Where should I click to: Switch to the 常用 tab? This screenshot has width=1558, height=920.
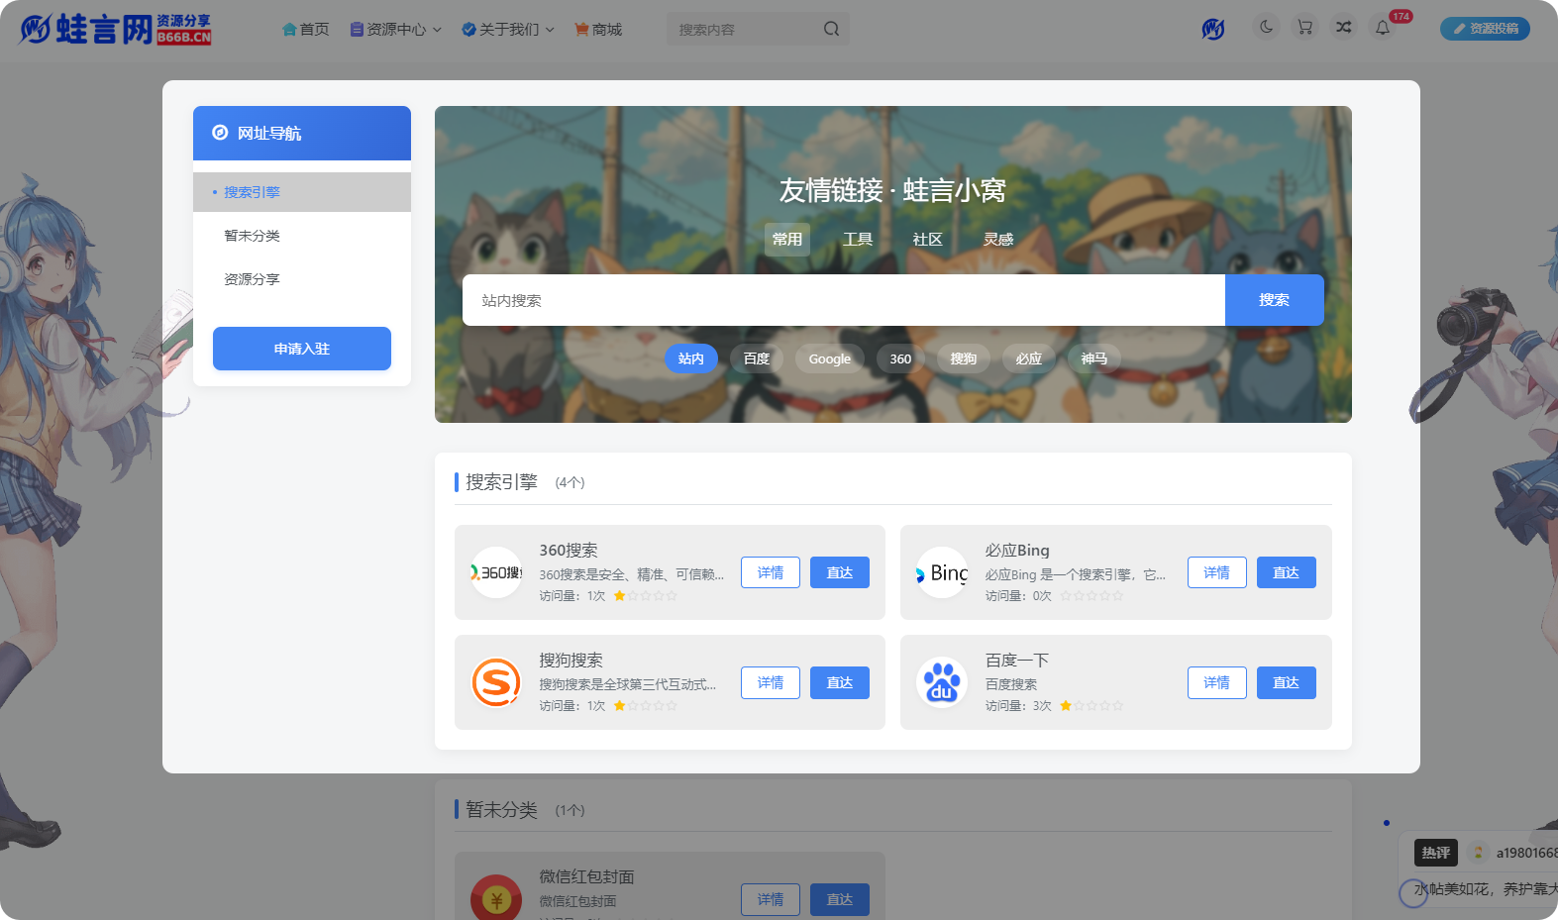coord(787,240)
